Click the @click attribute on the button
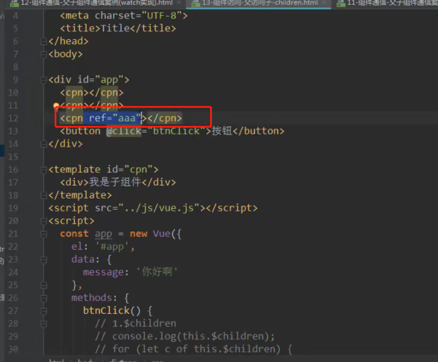This screenshot has height=362, width=438. [x=124, y=131]
